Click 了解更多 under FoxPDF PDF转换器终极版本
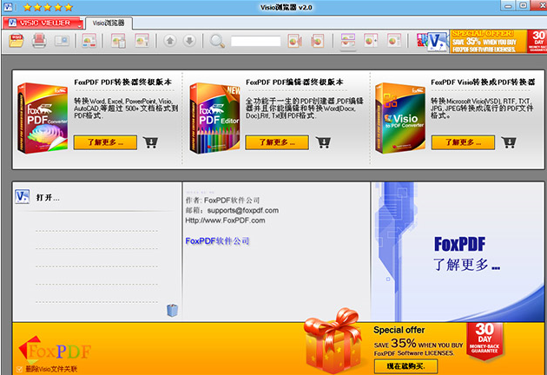547x375 pixels. coord(105,142)
